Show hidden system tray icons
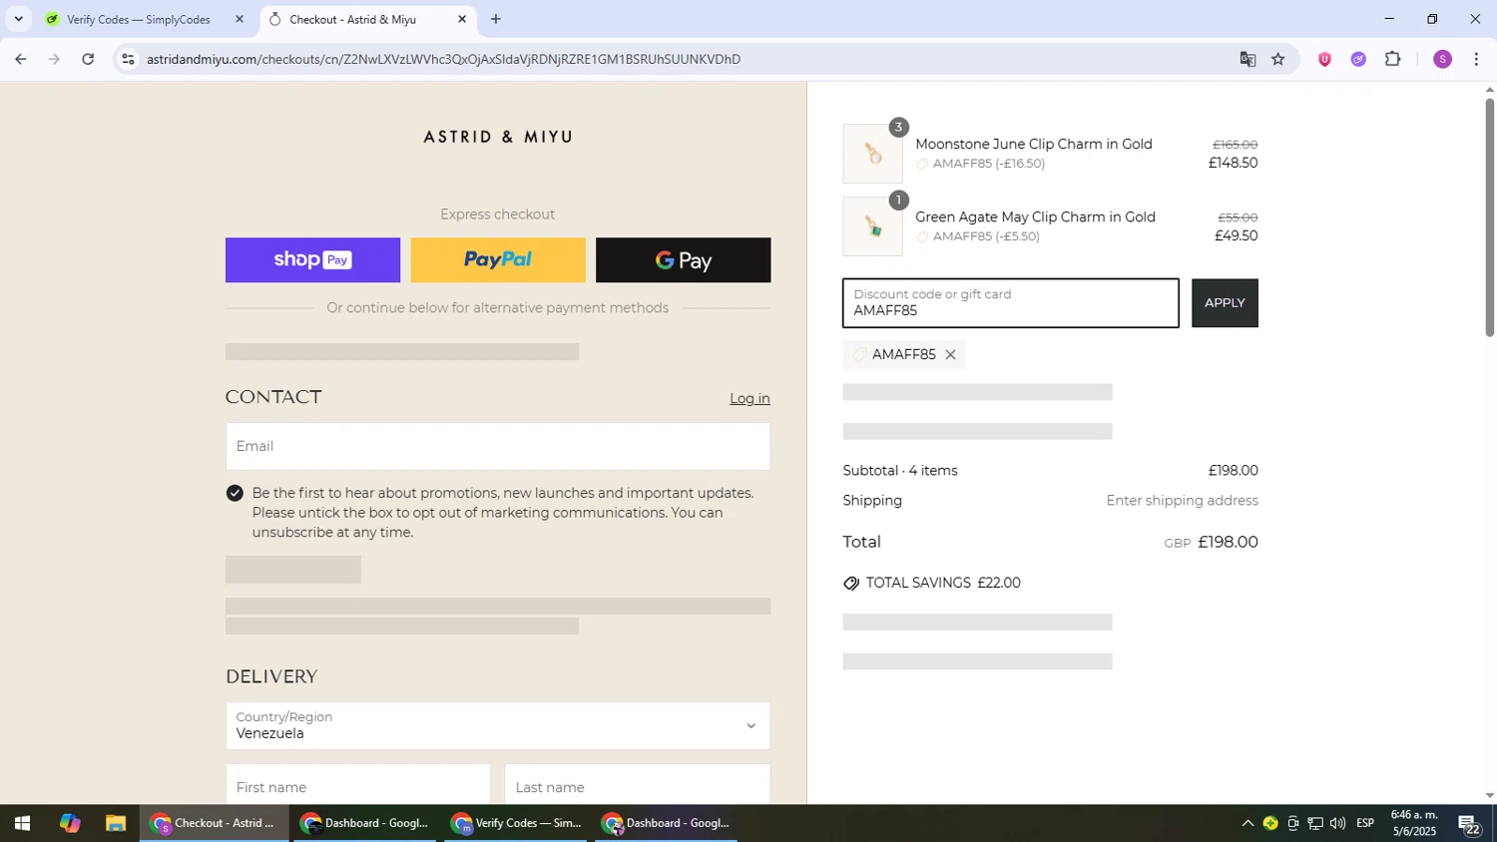 1247,823
